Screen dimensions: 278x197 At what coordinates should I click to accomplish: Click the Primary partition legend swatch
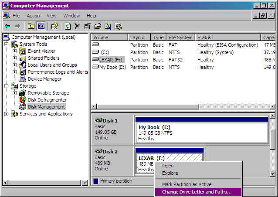click(96, 181)
